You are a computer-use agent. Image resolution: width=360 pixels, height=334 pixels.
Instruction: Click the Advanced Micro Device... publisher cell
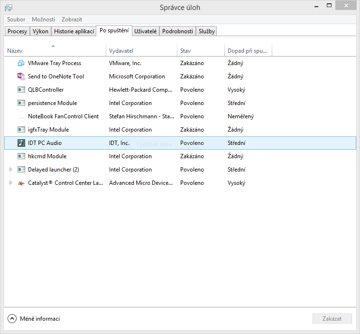click(141, 183)
